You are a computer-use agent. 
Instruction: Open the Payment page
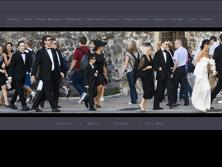click(160, 20)
